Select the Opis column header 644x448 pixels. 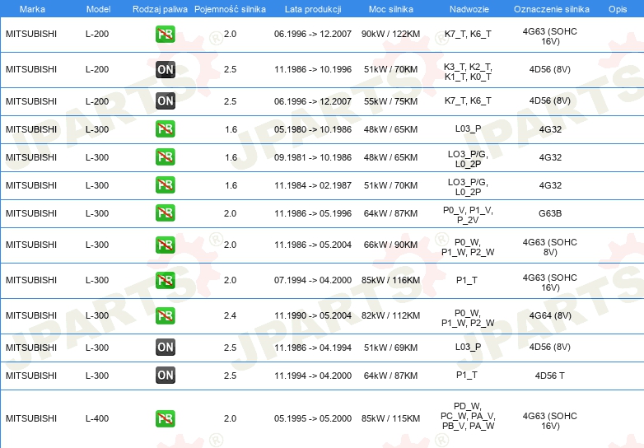coord(618,9)
